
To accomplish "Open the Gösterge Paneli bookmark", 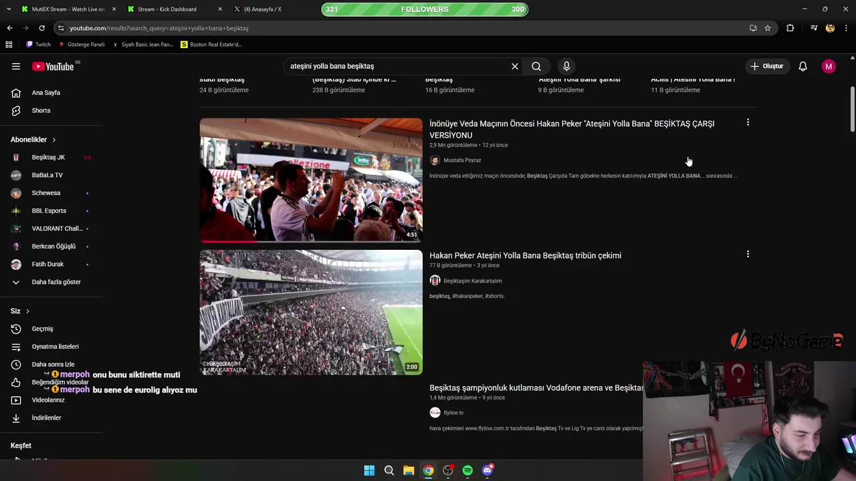I will click(82, 45).
